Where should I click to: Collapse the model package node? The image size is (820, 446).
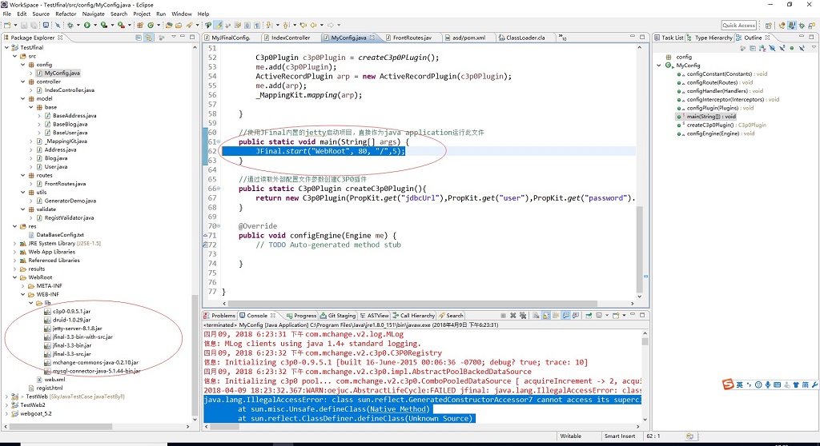[23, 98]
